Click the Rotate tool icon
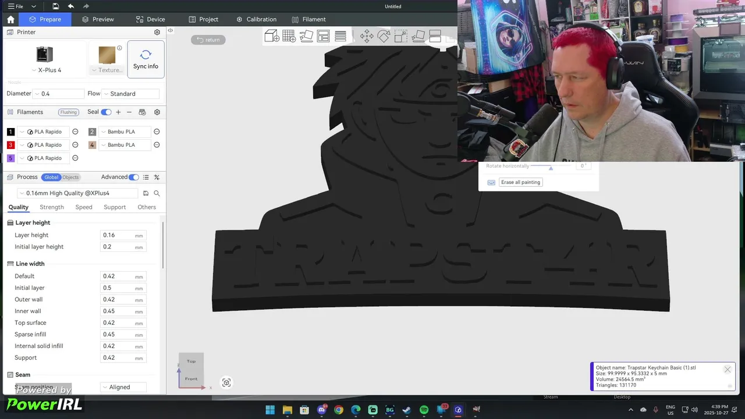 [x=384, y=36]
